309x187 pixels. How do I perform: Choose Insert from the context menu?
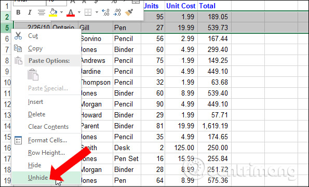pyautogui.click(x=46, y=102)
